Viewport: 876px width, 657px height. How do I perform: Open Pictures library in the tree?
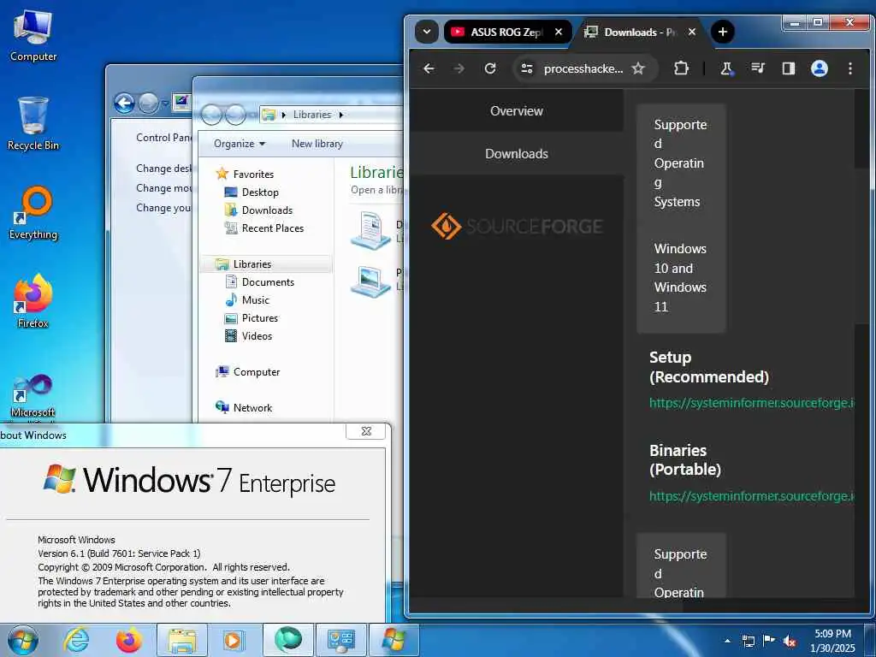259,318
